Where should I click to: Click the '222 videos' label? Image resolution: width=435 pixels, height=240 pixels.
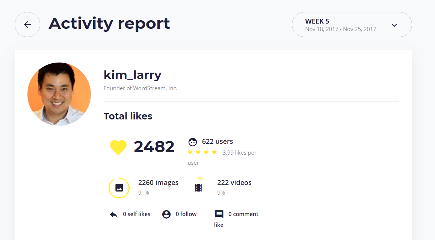[234, 182]
